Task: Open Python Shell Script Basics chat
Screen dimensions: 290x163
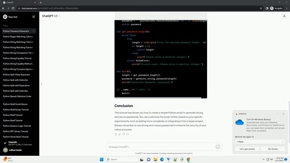Action: (x=15, y=104)
